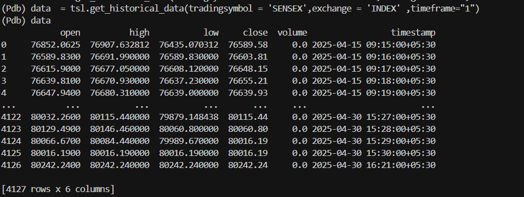This screenshot has height=197, width=524.
Task: Click timestamp 2025-04-30 16:21:00+05:30
Action: (374, 165)
